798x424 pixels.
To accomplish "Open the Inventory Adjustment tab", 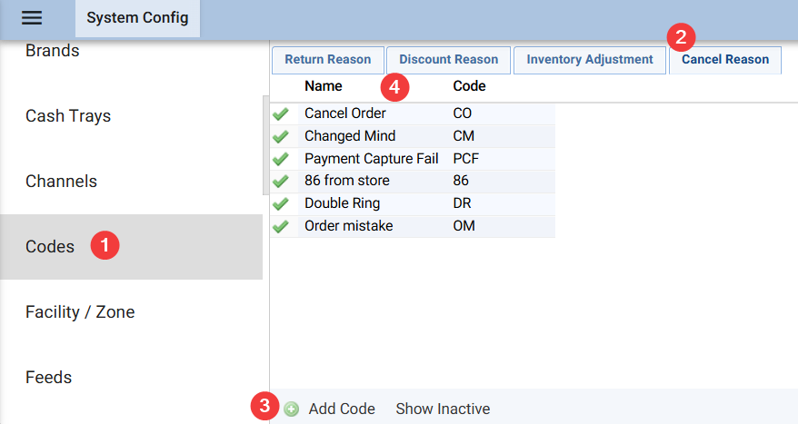I will (x=589, y=60).
